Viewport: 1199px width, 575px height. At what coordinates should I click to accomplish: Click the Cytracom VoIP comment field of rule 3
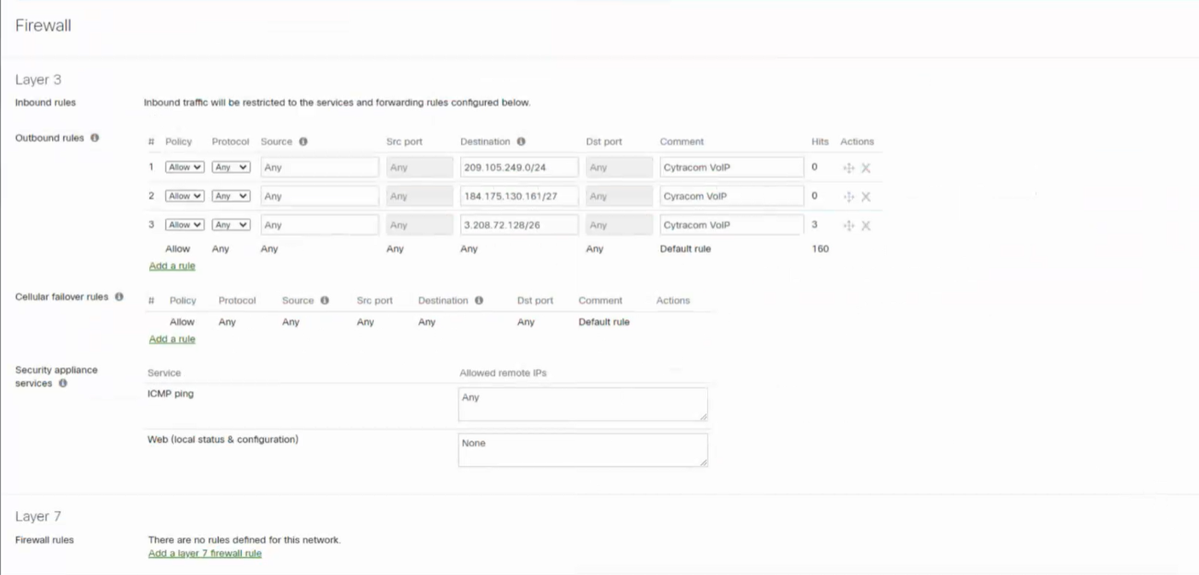click(730, 225)
